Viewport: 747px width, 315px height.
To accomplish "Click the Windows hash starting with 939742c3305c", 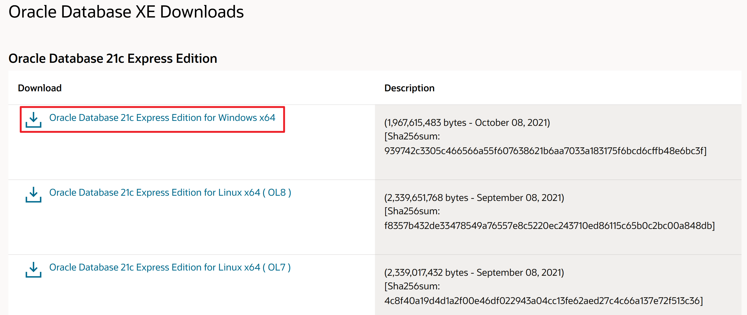I will click(545, 151).
